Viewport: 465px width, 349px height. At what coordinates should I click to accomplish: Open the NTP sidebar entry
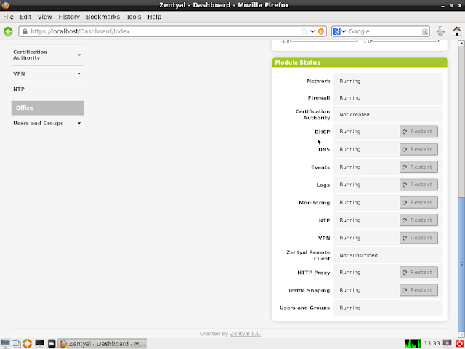[19, 89]
